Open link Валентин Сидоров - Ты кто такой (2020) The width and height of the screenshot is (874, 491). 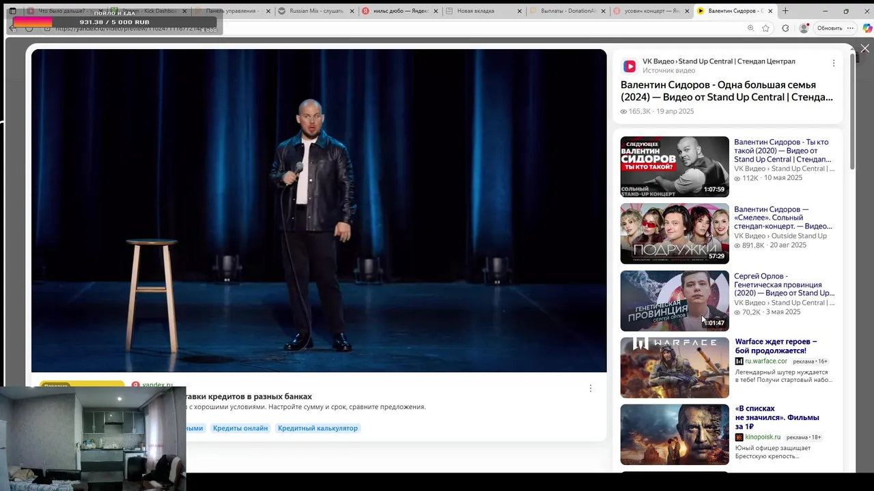tap(783, 151)
